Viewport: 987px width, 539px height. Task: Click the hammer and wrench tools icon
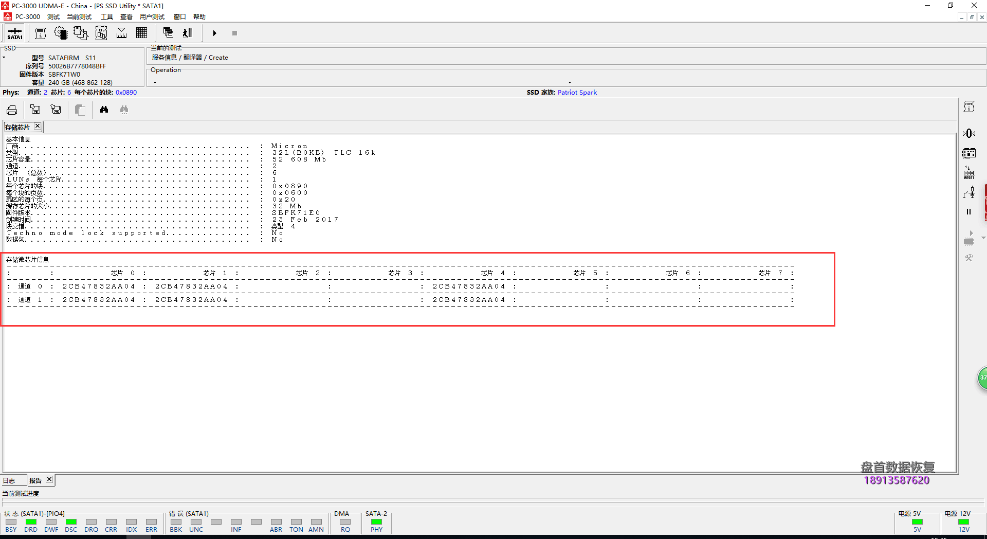point(969,258)
